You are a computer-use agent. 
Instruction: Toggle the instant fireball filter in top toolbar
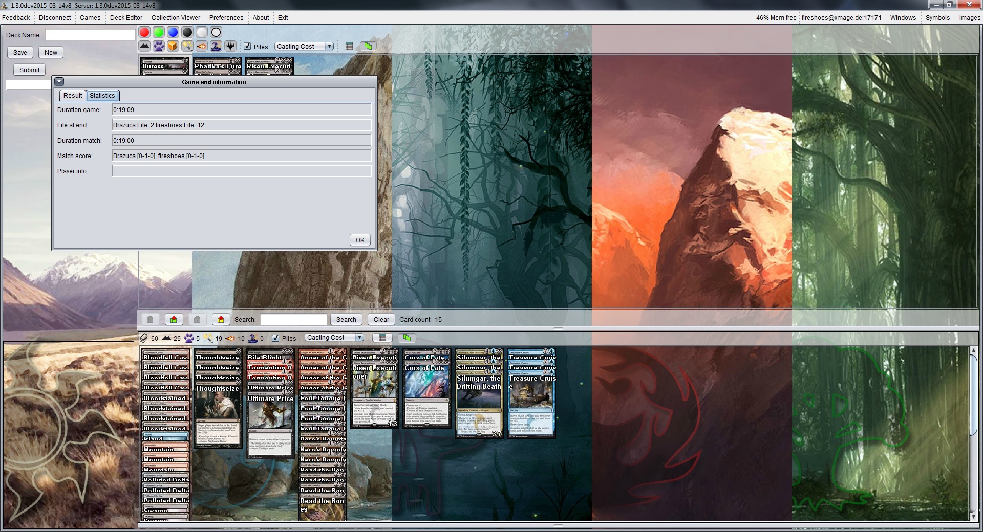tap(202, 46)
